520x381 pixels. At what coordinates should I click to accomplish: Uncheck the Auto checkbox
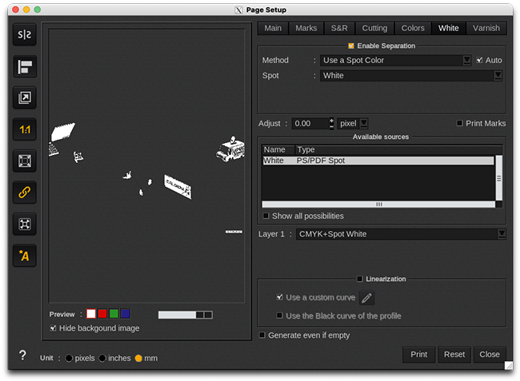tap(479, 60)
